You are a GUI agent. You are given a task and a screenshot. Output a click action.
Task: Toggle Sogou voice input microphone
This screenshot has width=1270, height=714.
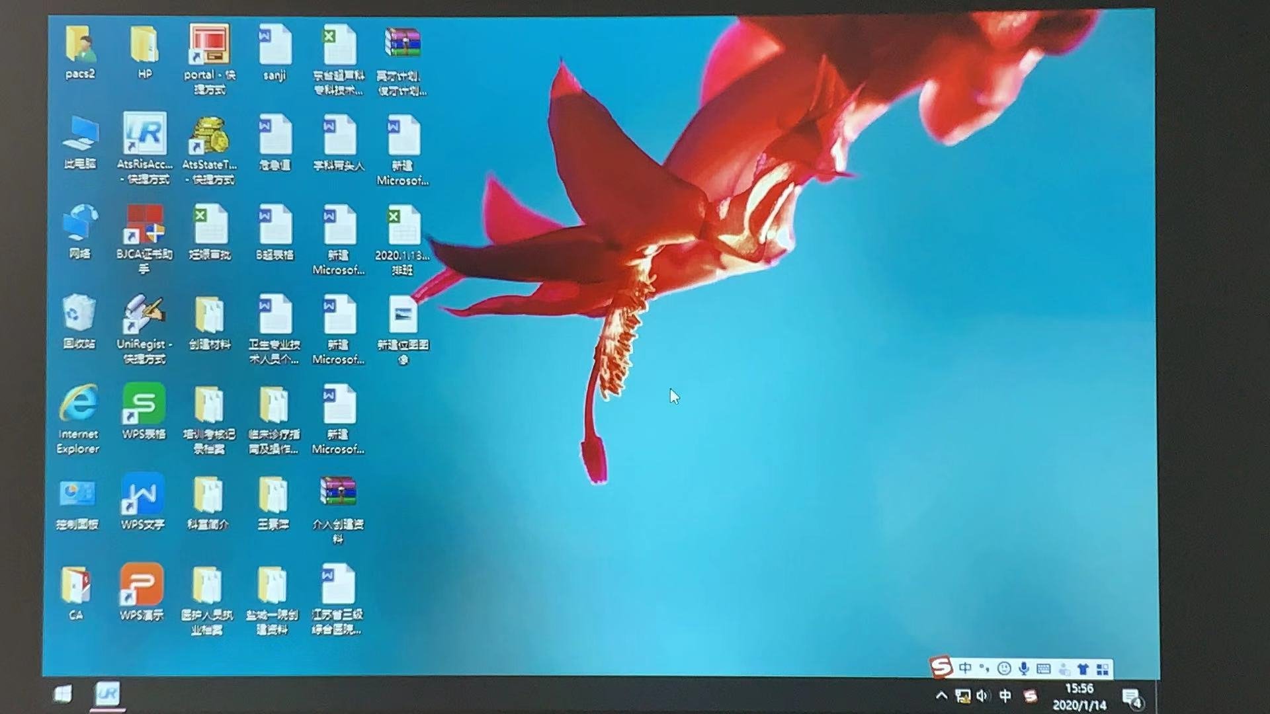pyautogui.click(x=1024, y=668)
